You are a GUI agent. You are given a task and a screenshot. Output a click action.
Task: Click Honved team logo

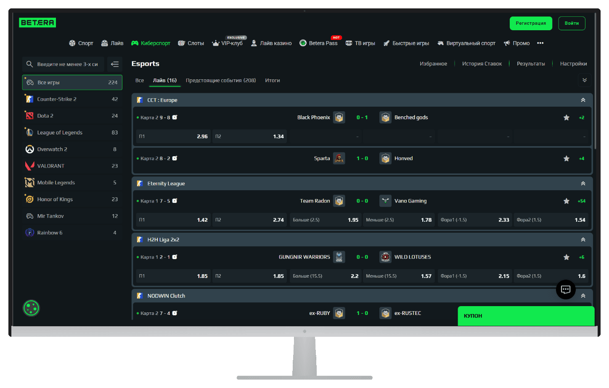(x=385, y=158)
